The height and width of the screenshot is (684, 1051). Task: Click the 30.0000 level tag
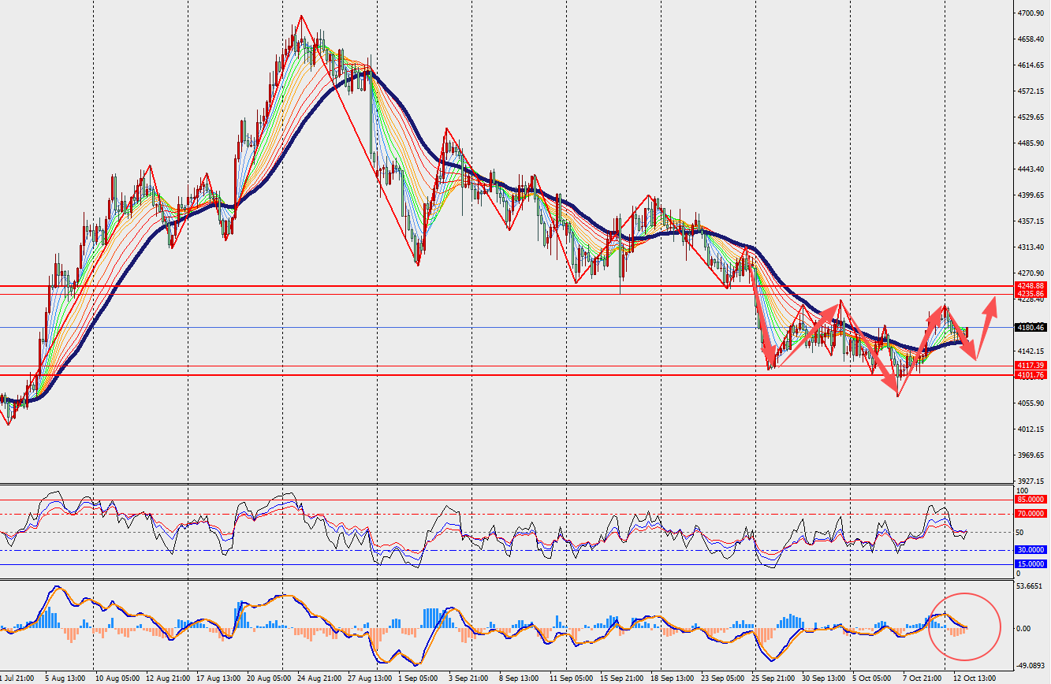pos(1031,550)
